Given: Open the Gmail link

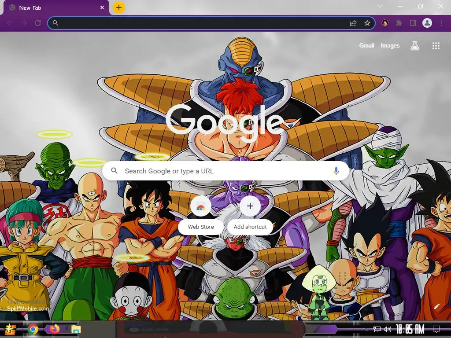Looking at the screenshot, I should coord(366,45).
